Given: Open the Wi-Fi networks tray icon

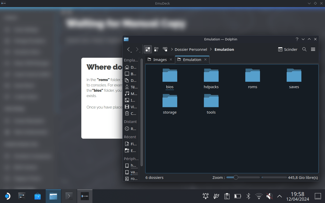Looking at the screenshot, I should click(x=259, y=196).
